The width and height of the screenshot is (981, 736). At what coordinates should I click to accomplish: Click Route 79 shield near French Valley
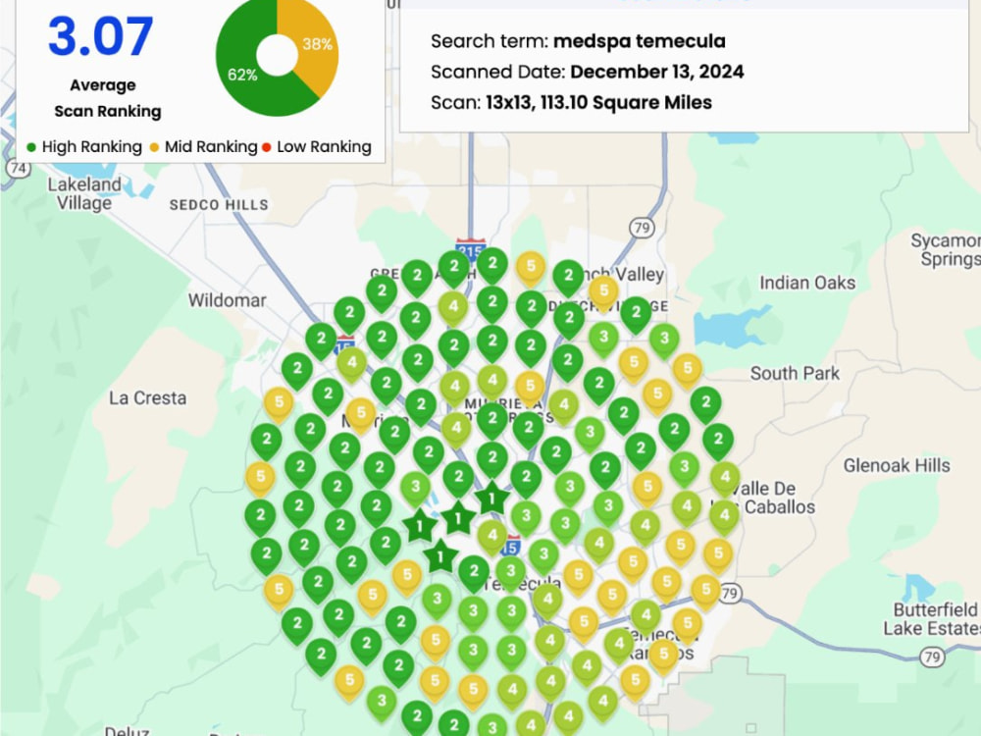pos(642,228)
